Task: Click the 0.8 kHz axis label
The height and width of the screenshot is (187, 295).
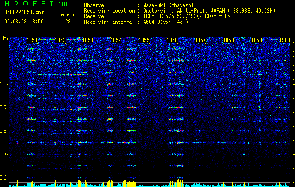Action: click(x=4, y=131)
